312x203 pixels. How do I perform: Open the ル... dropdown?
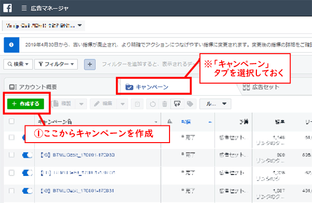pos(215,104)
